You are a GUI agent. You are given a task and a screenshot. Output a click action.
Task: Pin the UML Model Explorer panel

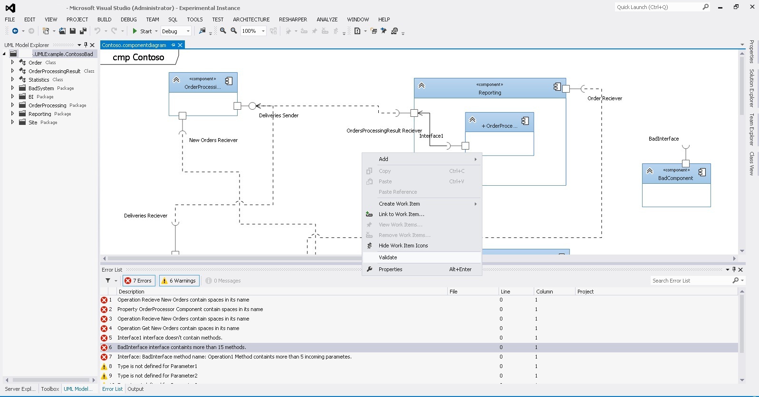click(86, 45)
